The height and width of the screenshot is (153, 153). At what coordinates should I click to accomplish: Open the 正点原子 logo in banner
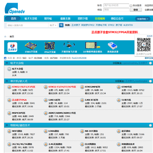coord(12,47)
